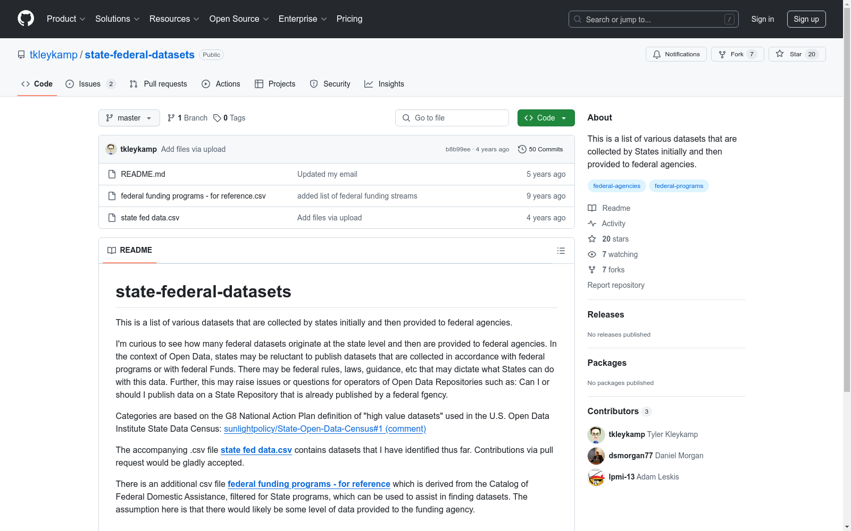Open the Packages section heading
Screen dimensions: 851x531
click(x=607, y=363)
